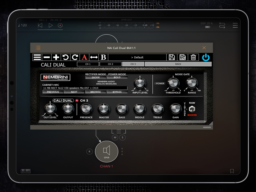Toggle noise gate POWER button
Viewport: 256px width, 192px height.
(x=160, y=83)
